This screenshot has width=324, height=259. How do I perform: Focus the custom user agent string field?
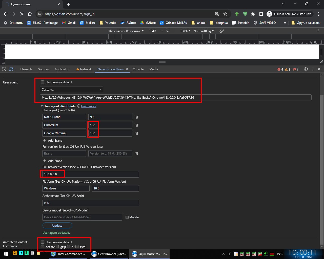click(x=176, y=97)
